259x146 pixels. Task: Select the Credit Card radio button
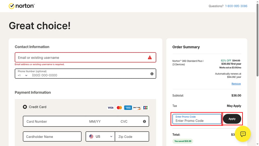(x=25, y=107)
